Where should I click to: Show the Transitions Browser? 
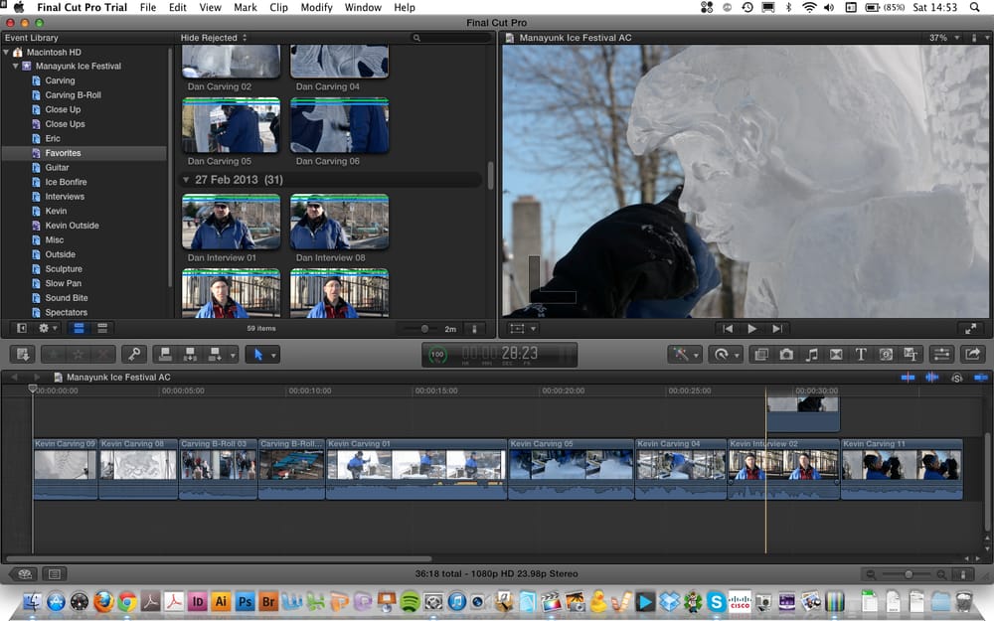pyautogui.click(x=836, y=355)
